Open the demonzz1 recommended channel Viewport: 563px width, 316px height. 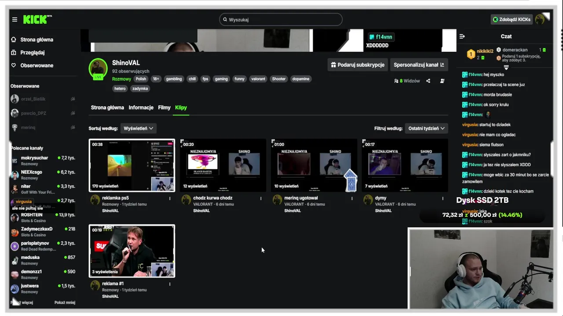pyautogui.click(x=43, y=274)
